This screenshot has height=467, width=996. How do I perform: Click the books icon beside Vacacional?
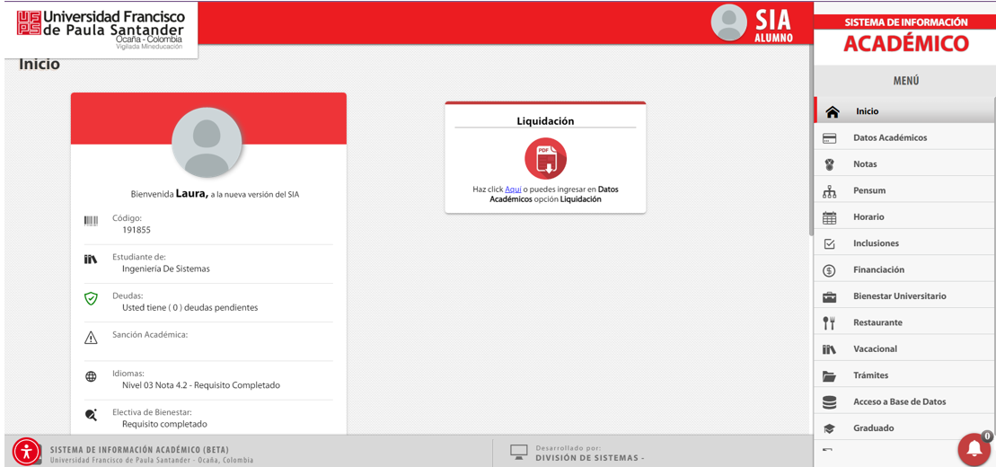click(x=829, y=349)
